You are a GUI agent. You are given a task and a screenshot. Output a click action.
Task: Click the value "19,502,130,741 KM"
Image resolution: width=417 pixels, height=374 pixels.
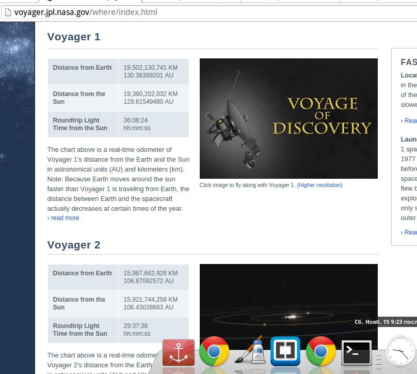tap(151, 68)
